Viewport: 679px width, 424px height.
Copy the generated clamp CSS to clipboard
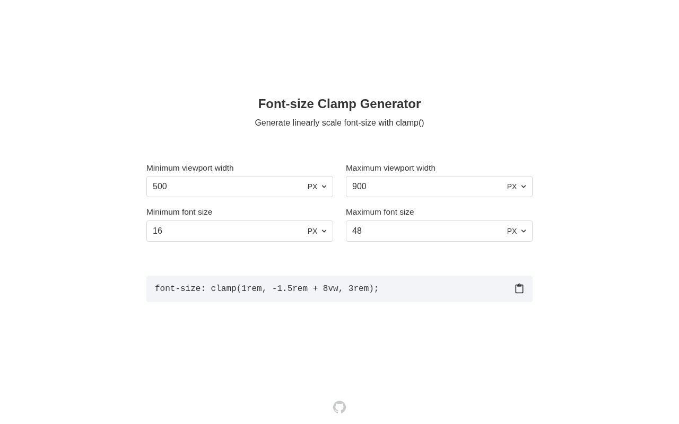pyautogui.click(x=519, y=289)
